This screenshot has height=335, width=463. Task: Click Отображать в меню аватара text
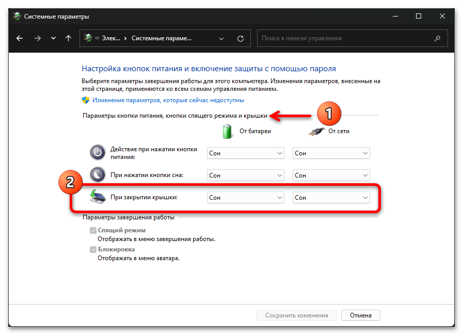coord(138,258)
